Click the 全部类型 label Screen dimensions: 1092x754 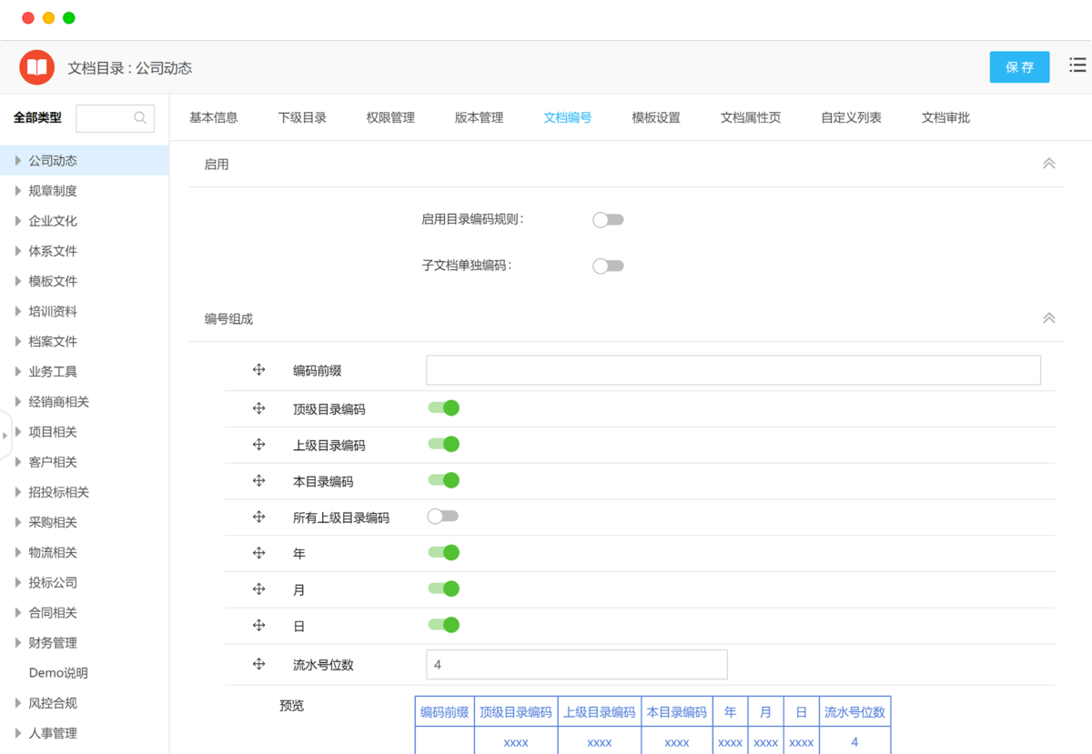[x=37, y=117]
